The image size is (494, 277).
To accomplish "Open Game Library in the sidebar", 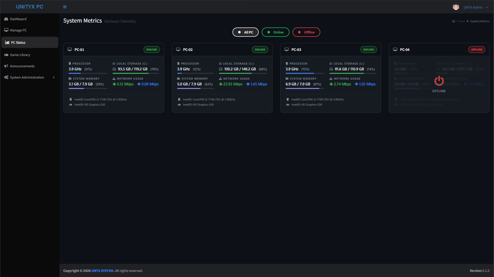I will pos(30,55).
